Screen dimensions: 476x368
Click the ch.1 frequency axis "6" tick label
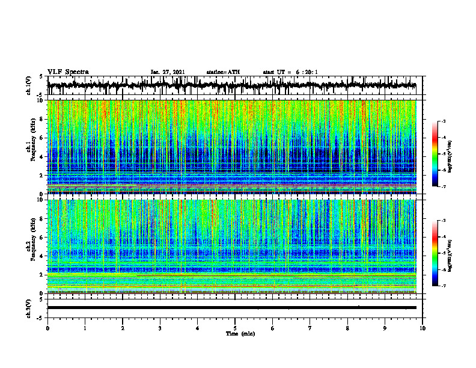pos(42,138)
